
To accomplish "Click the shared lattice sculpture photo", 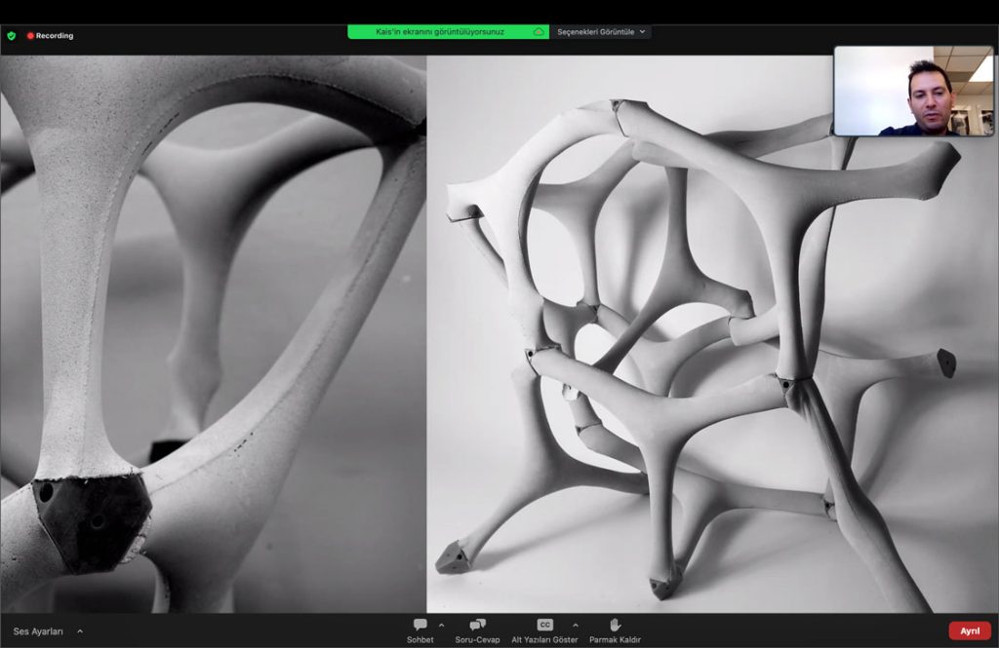I will click(712, 333).
